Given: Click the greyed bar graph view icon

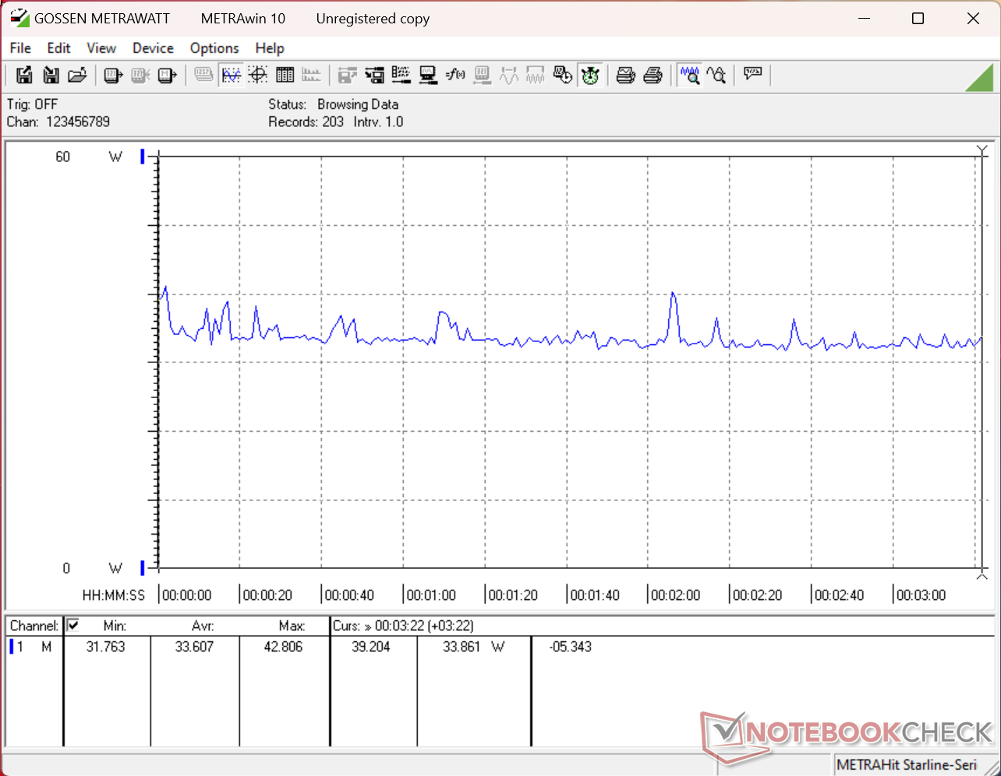Looking at the screenshot, I should pyautogui.click(x=311, y=76).
